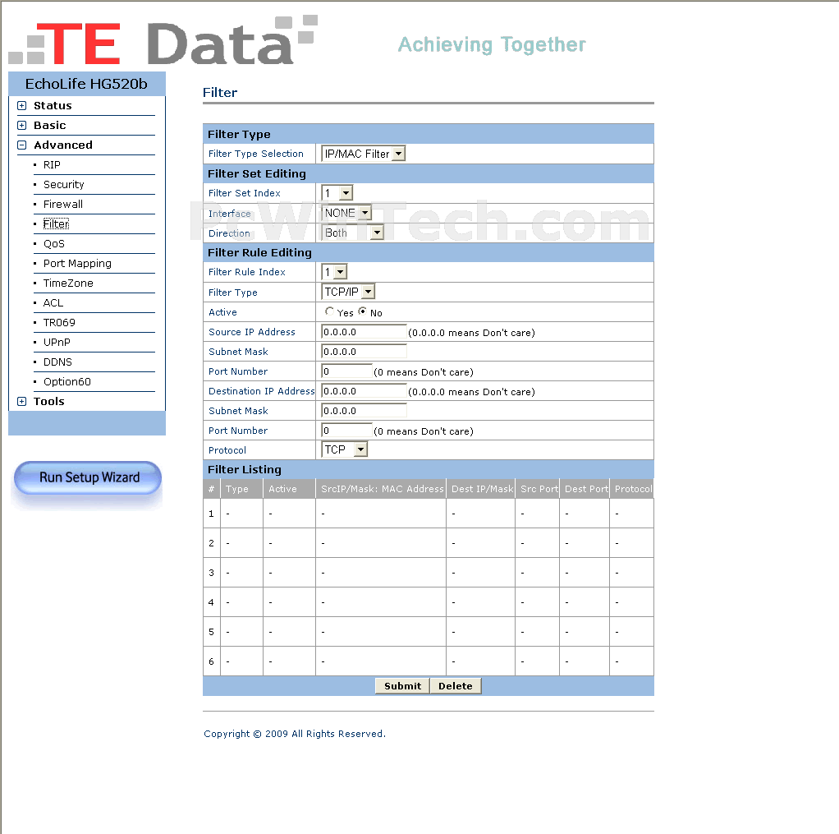Select row number 3 in Filter Listing

[x=211, y=573]
